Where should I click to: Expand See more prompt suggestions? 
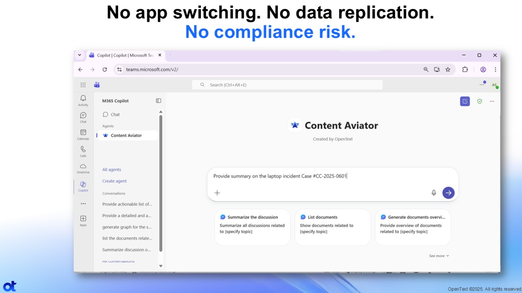(x=439, y=256)
